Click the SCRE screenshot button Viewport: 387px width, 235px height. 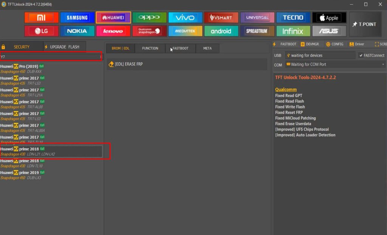(381, 44)
